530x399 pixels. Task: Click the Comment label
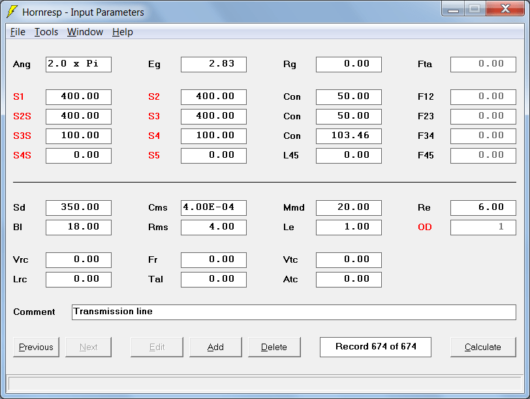coord(34,312)
